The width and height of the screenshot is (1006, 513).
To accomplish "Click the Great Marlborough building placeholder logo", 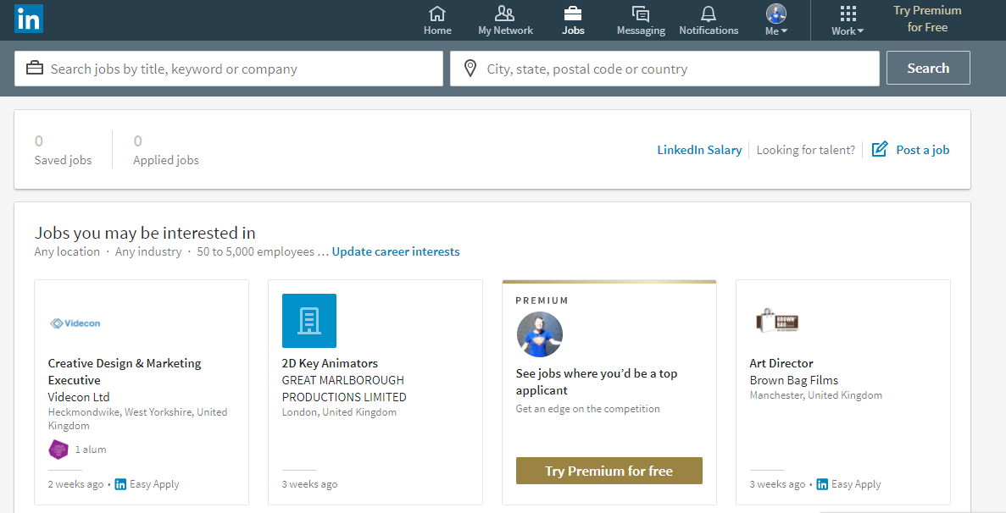I will coord(309,321).
